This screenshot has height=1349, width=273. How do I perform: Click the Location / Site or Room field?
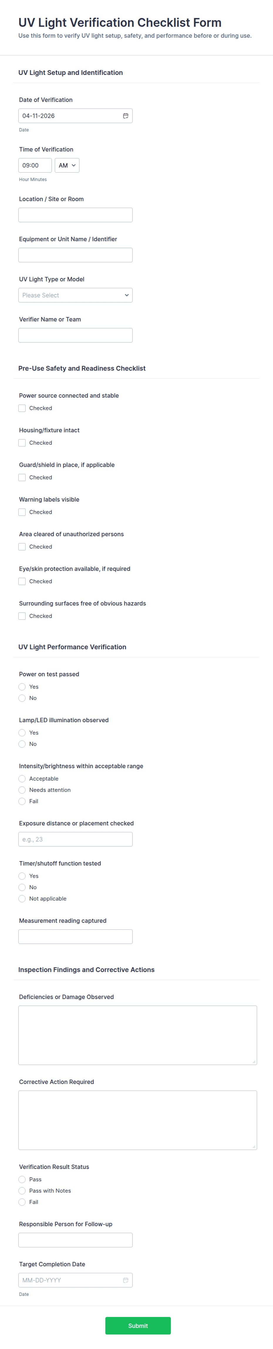tap(75, 215)
